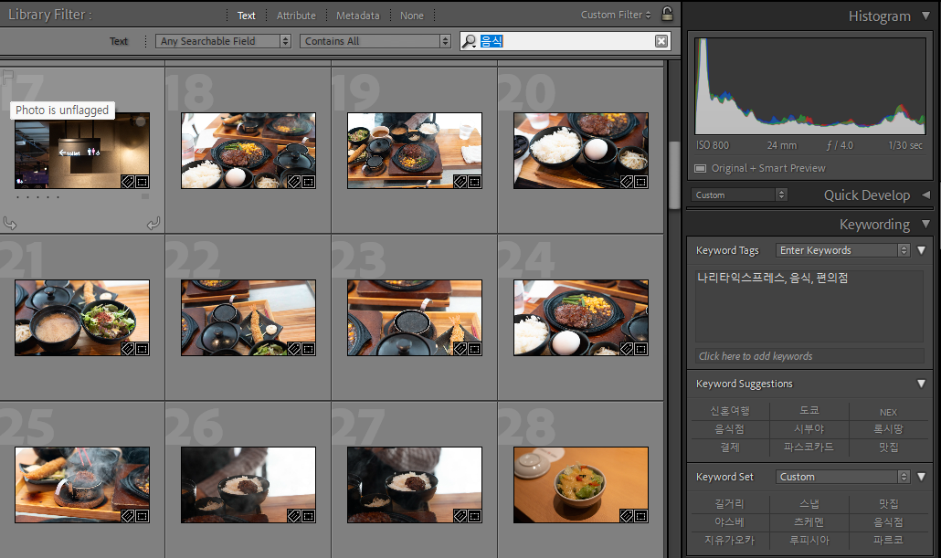Click crop badge on photo 18

[309, 181]
